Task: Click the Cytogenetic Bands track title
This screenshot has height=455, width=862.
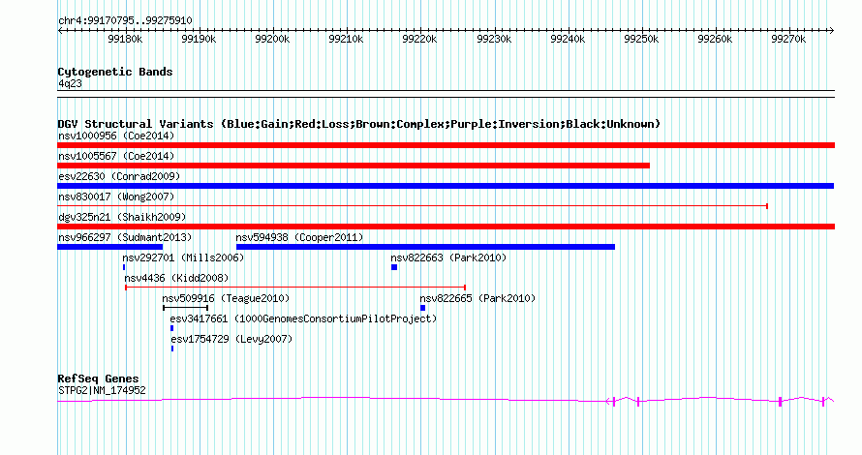Action: click(x=115, y=72)
